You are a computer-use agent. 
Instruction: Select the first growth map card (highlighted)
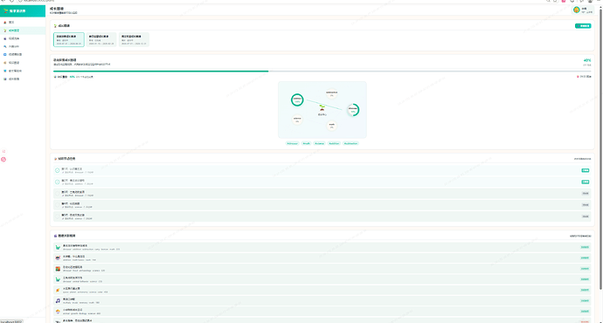click(x=69, y=39)
